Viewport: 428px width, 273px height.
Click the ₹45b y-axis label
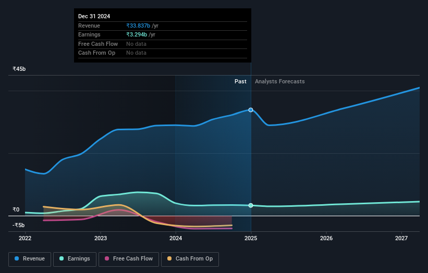coord(19,69)
